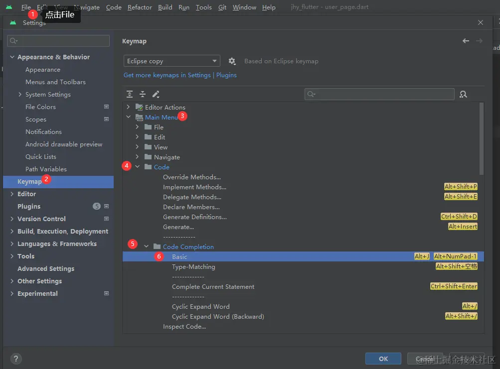
Task: Open the Git menu
Action: click(x=222, y=7)
